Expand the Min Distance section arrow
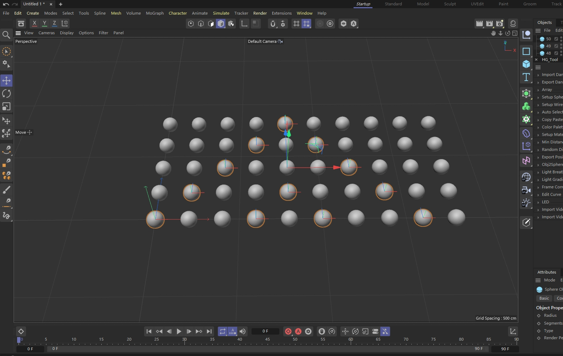The height and width of the screenshot is (356, 563). coord(538,142)
